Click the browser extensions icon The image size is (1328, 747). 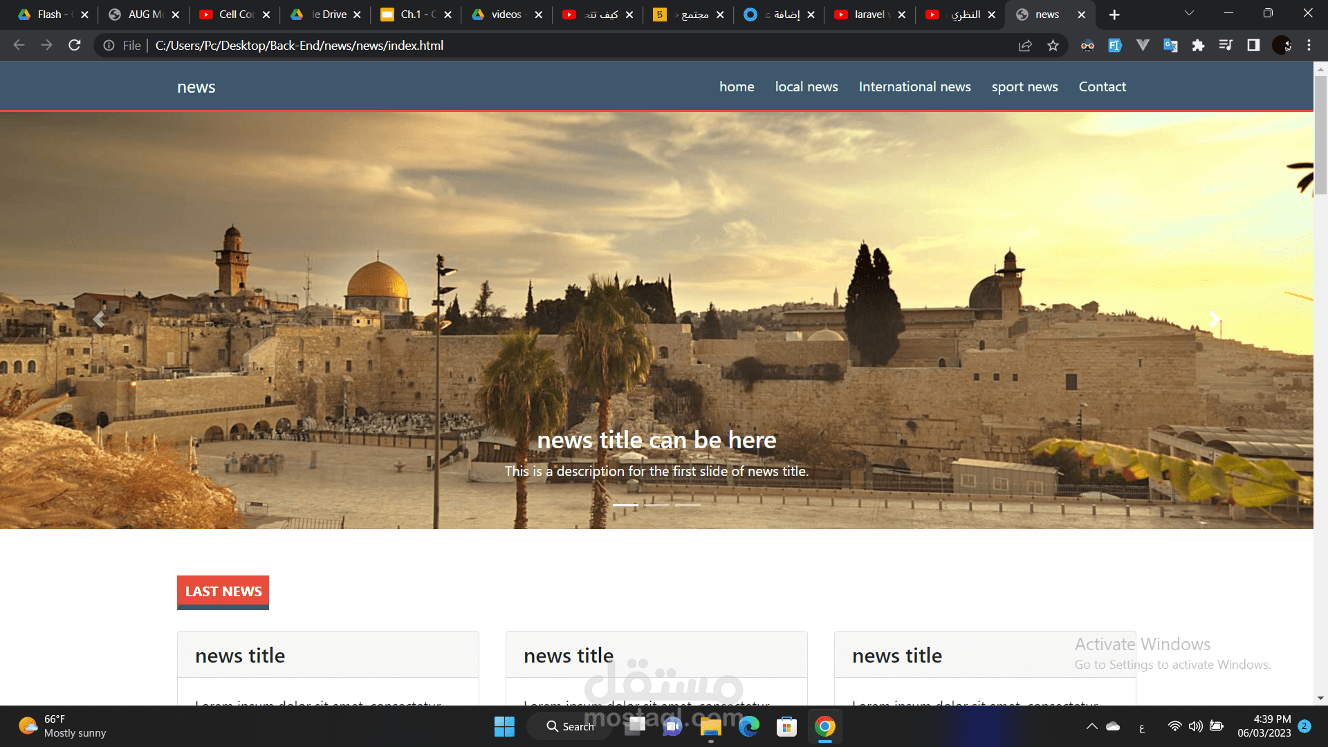click(1199, 46)
